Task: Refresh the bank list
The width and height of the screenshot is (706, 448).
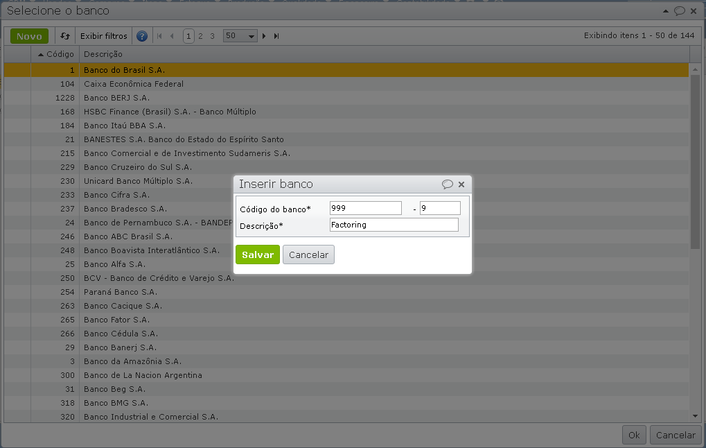Action: 65,36
